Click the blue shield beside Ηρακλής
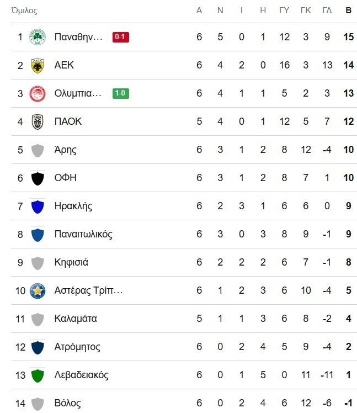The image size is (357, 413). coord(38,206)
